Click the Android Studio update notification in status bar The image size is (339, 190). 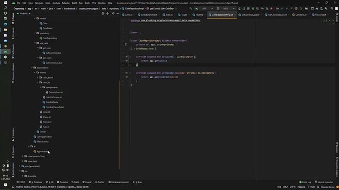(52, 187)
